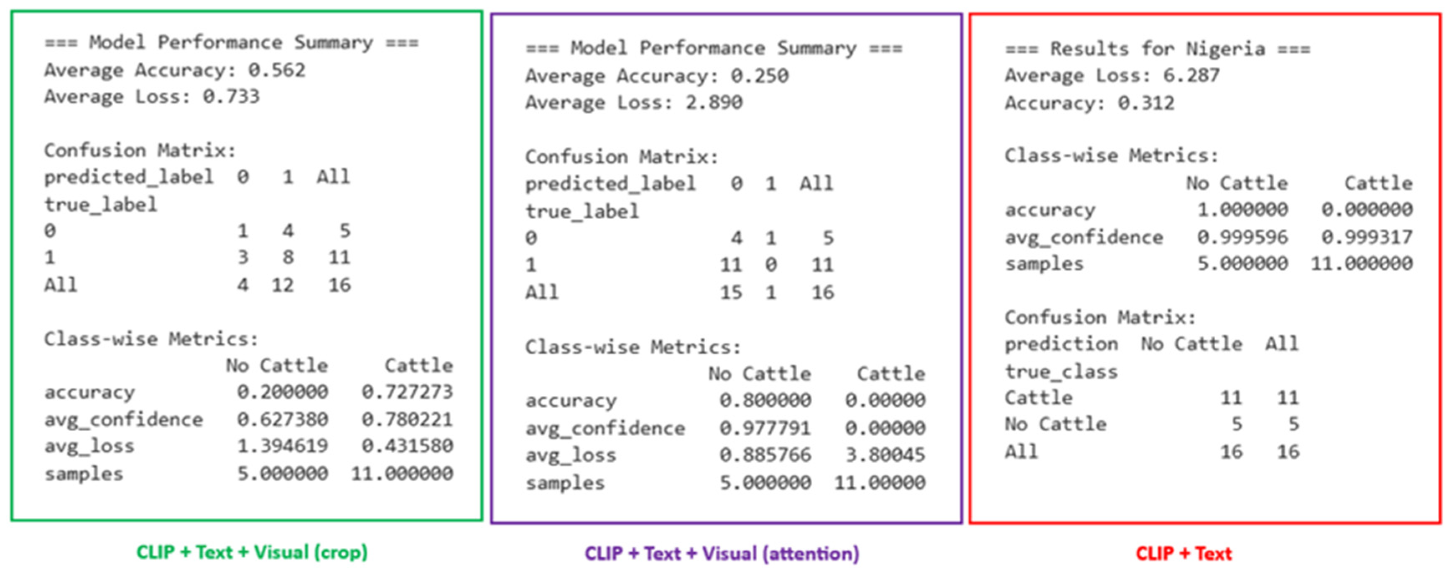Click the "Average Loss: 2.890" line

[x=633, y=103]
